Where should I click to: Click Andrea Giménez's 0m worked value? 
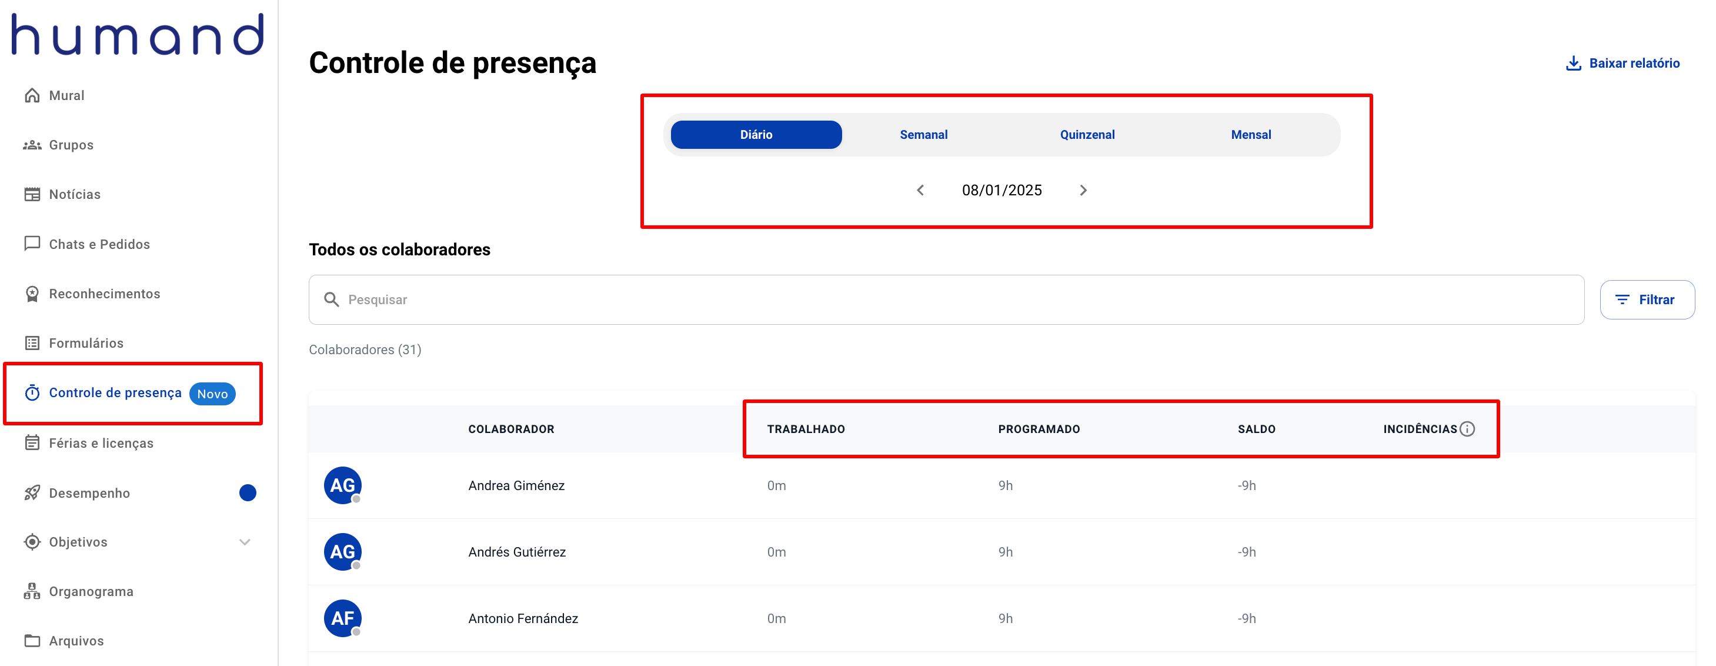point(776,486)
